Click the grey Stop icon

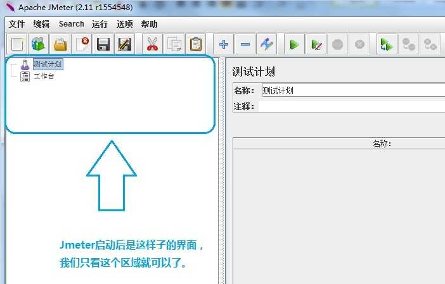pos(337,44)
